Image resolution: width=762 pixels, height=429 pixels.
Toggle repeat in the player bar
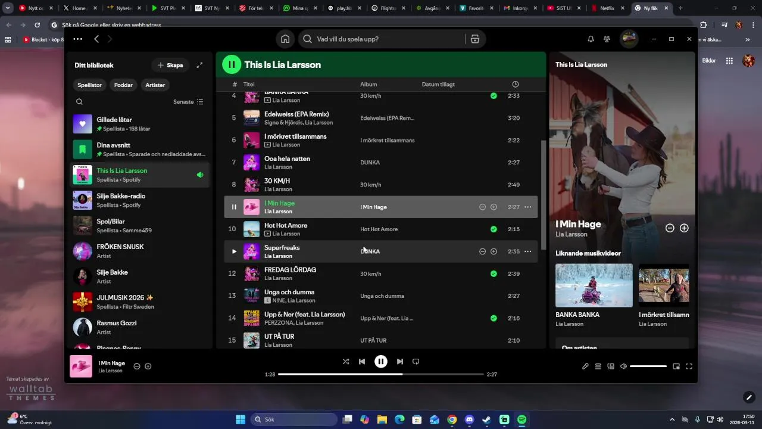coord(416,361)
